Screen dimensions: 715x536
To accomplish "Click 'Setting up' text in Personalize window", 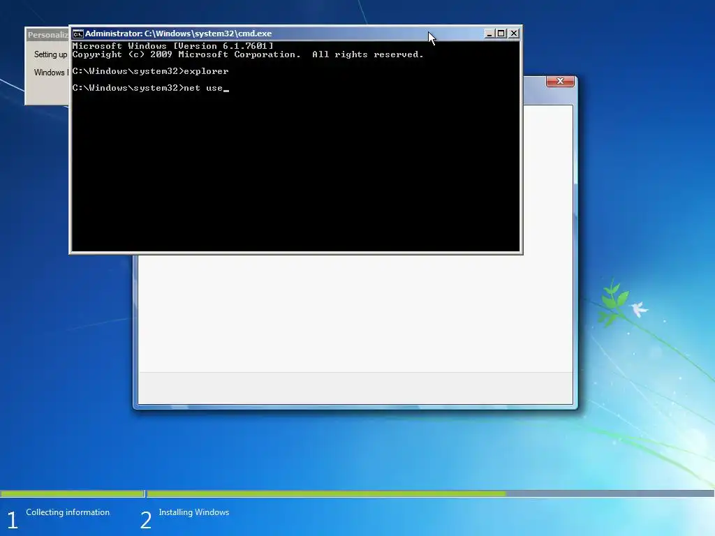I will (x=50, y=54).
